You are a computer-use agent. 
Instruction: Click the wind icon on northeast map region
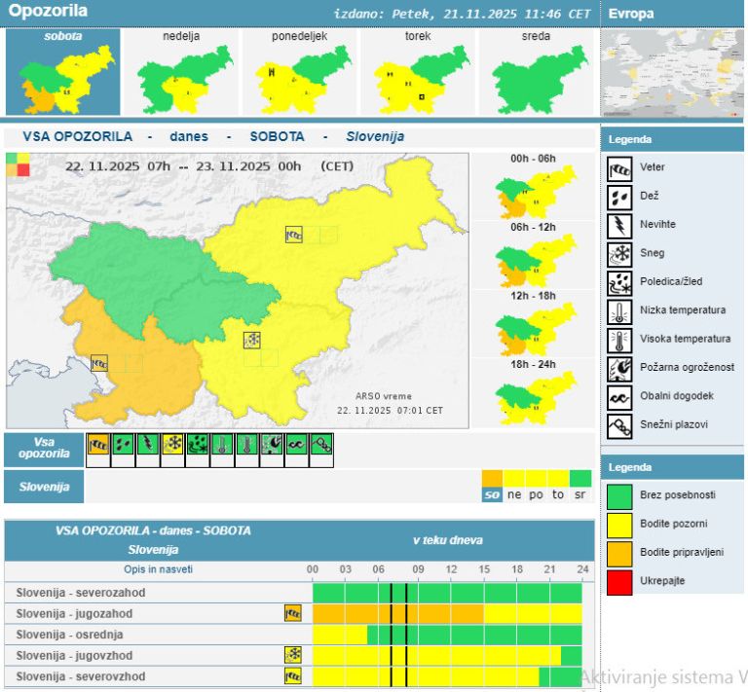point(294,235)
